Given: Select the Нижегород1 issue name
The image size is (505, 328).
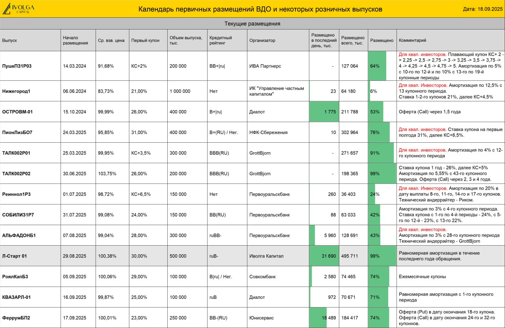Looking at the screenshot, I should click(16, 91).
